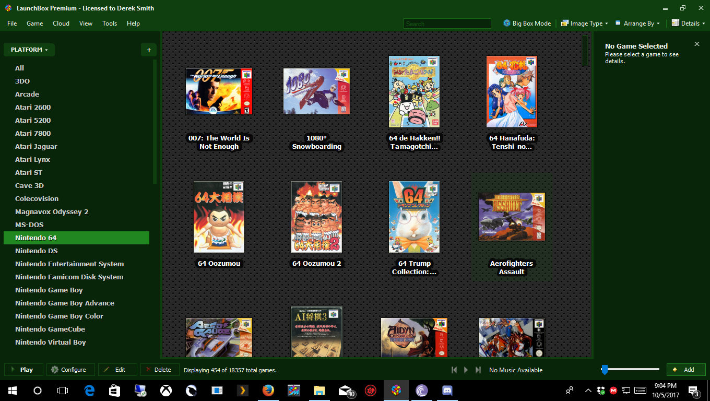This screenshot has height=401, width=710.
Task: Select the Nintendo 64 platform
Action: tap(76, 238)
